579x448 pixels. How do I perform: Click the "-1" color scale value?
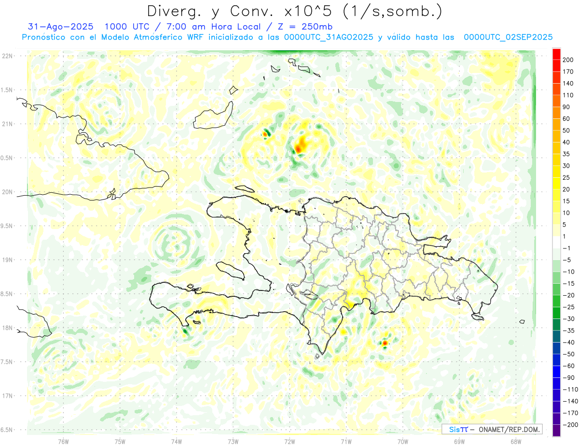[566, 248]
